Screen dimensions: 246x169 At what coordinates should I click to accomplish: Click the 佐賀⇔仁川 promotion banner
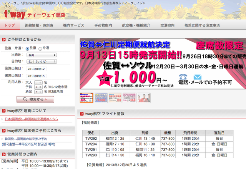coord(163,64)
